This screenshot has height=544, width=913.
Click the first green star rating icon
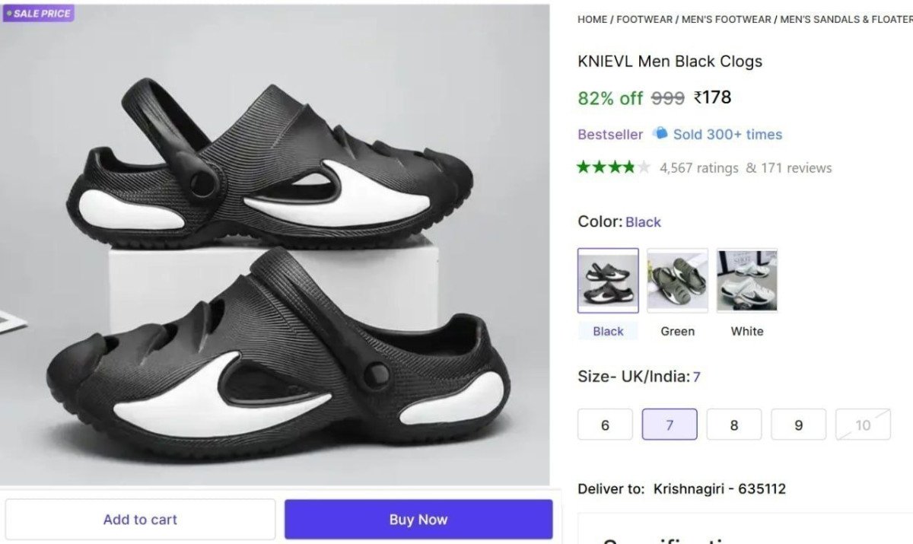tap(582, 167)
